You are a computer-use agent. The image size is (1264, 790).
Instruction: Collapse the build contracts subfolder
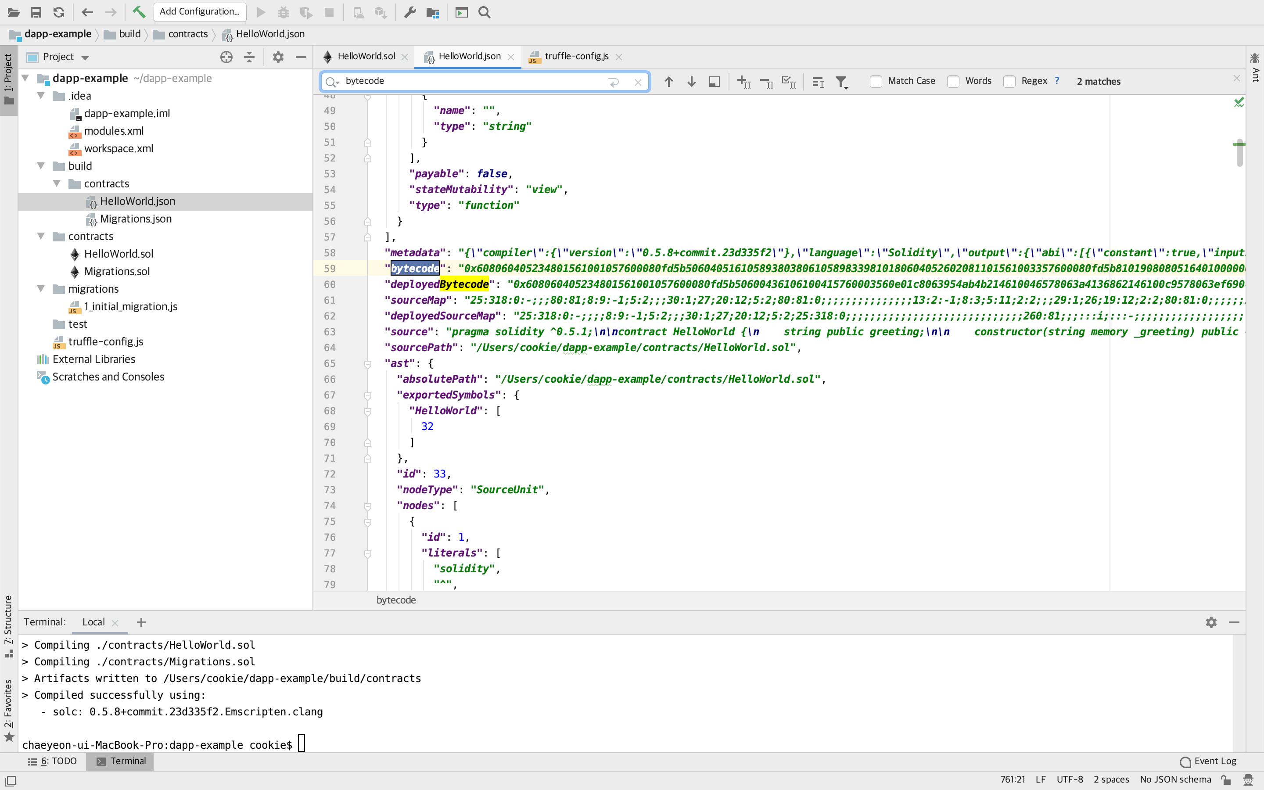pos(57,183)
